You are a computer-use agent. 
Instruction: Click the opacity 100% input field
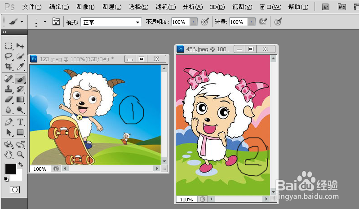(181, 22)
